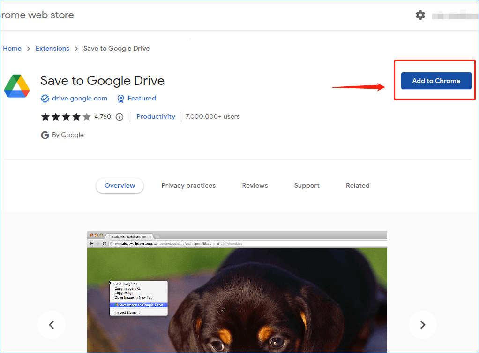Screen dimensions: 479x353
Task: Open the Home breadcrumb link
Action: (x=12, y=48)
